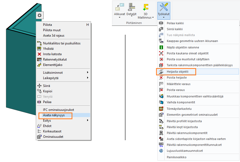The image size is (240, 162).
Task: Click Painikevalikko at bottom of tools menu
Action: pos(177,157)
